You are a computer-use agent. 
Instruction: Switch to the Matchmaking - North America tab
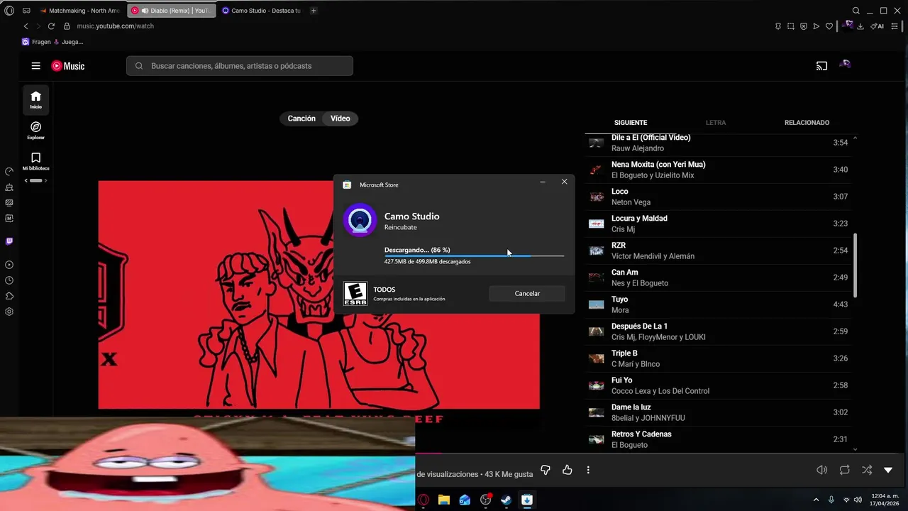79,11
